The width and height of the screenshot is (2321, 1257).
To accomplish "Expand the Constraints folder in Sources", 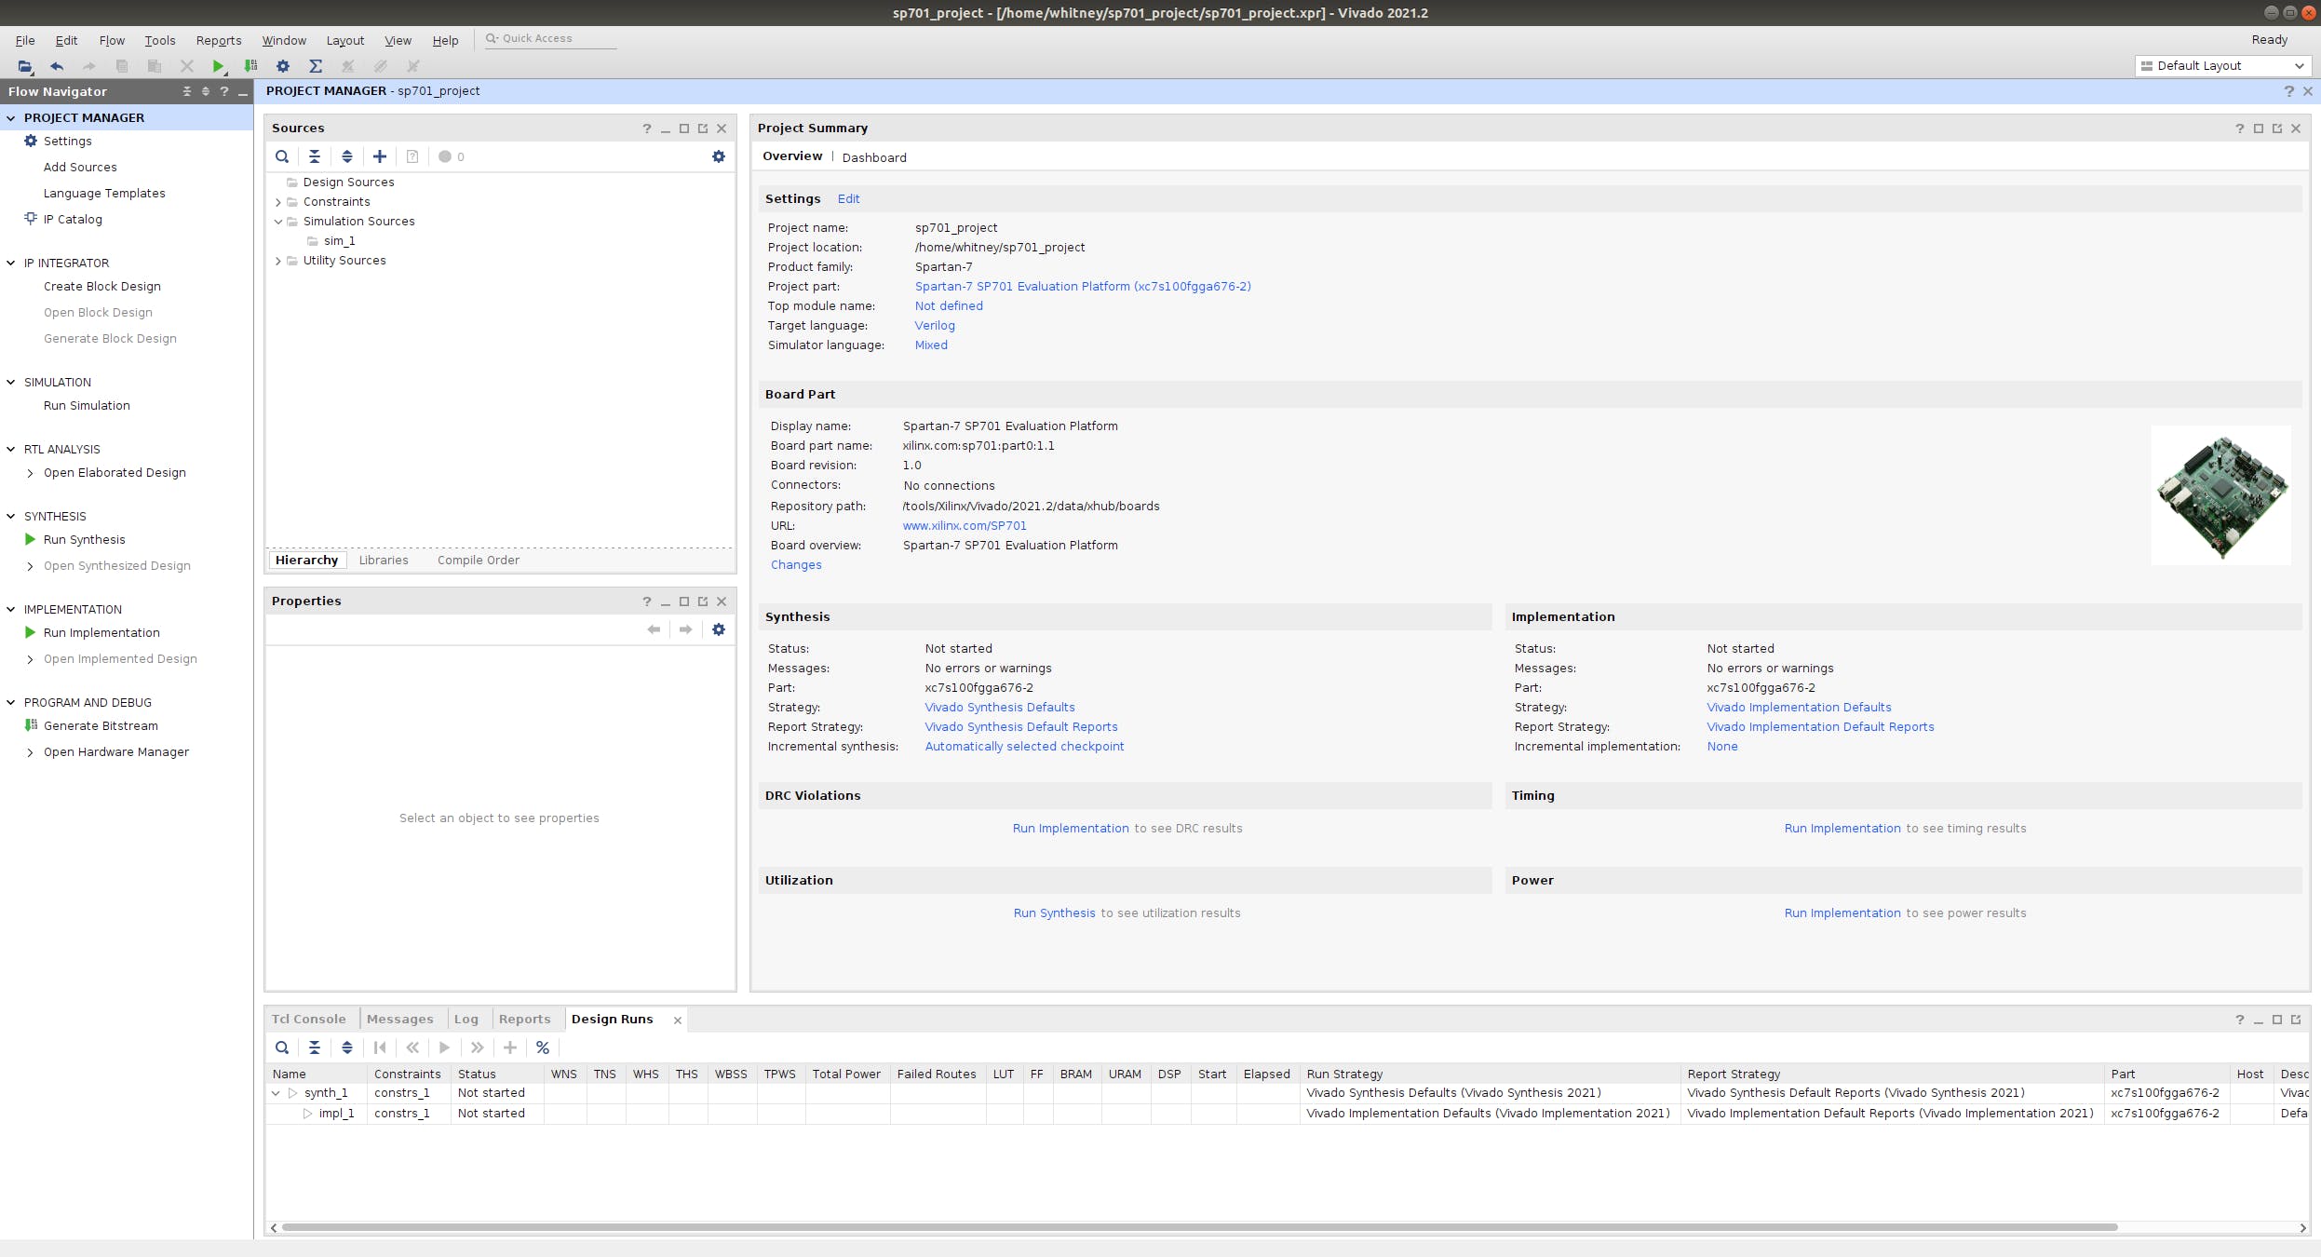I will pyautogui.click(x=278, y=202).
